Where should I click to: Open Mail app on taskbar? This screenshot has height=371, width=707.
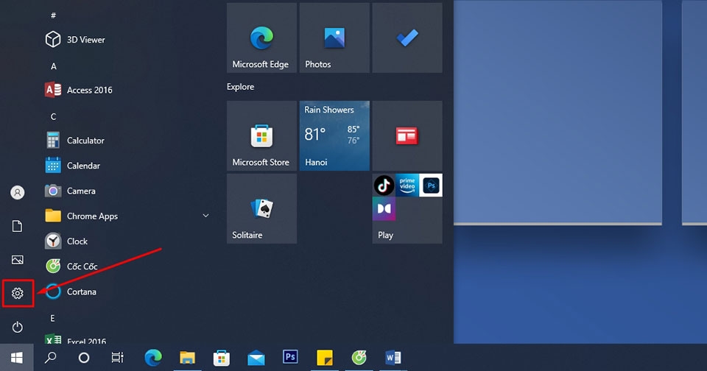point(256,358)
